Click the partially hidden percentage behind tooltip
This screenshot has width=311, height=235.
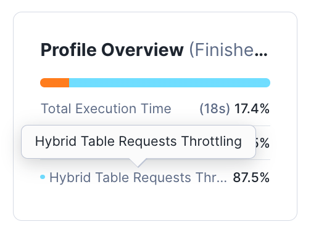pyautogui.click(x=263, y=143)
